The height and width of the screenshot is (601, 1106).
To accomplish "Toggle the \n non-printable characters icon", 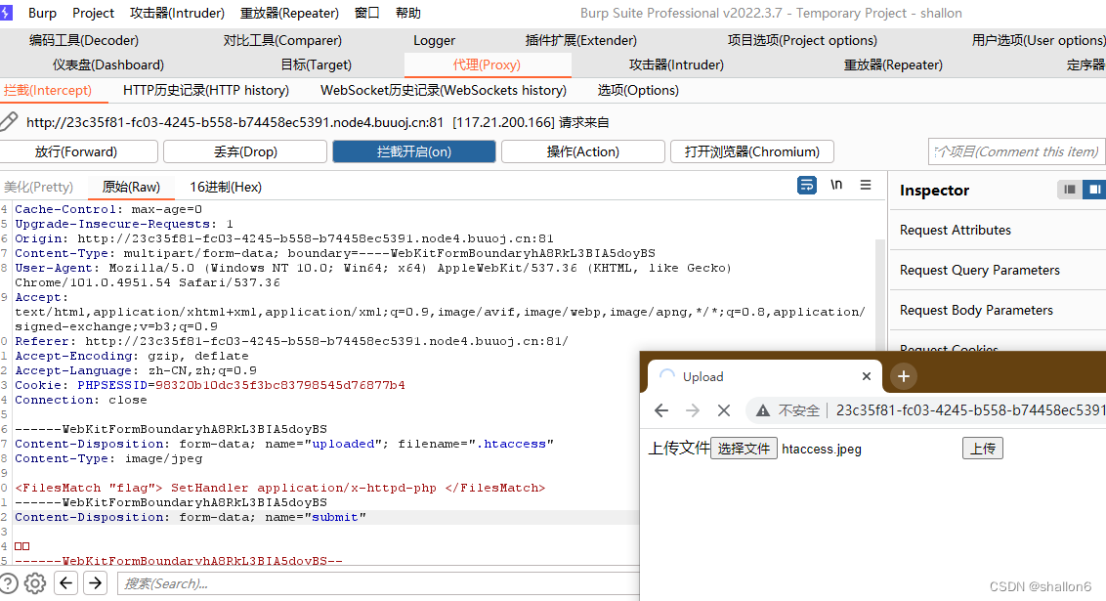I will tap(835, 185).
